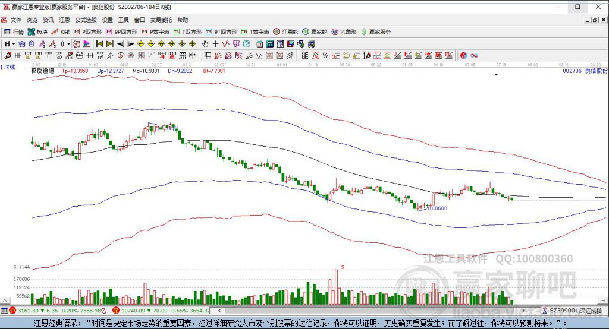The image size is (609, 329).
Task: Toggle the 日K线 period label
Action: (8, 67)
